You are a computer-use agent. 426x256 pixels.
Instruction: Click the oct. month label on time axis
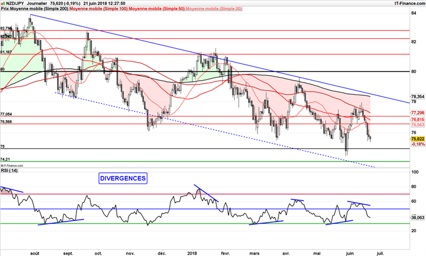click(98, 253)
